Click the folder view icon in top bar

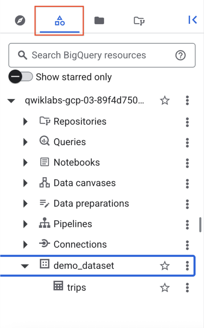coord(99,20)
